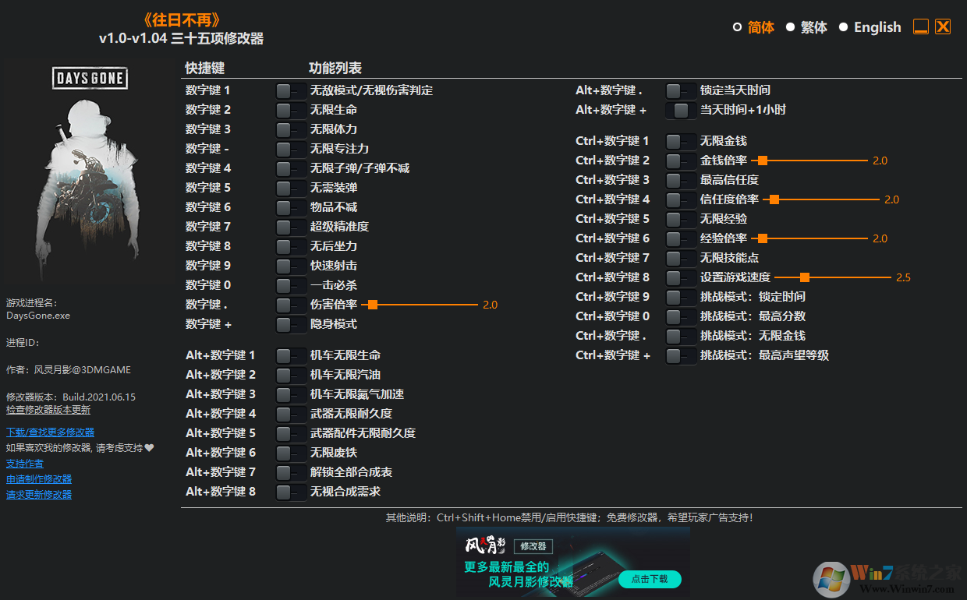This screenshot has width=967, height=600.
Task: Toggle 武器配件无限耐久度 switch
Action: point(291,433)
